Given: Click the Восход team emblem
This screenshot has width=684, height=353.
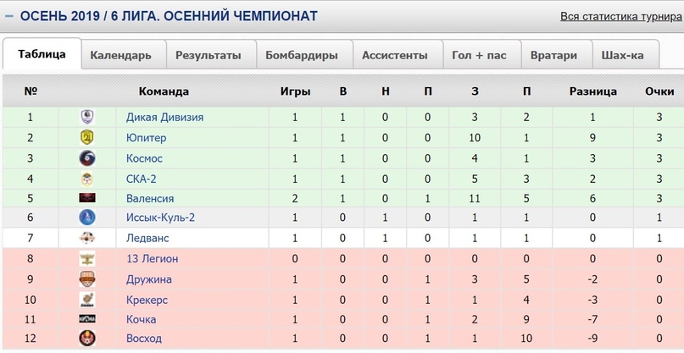Looking at the screenshot, I should tap(87, 338).
